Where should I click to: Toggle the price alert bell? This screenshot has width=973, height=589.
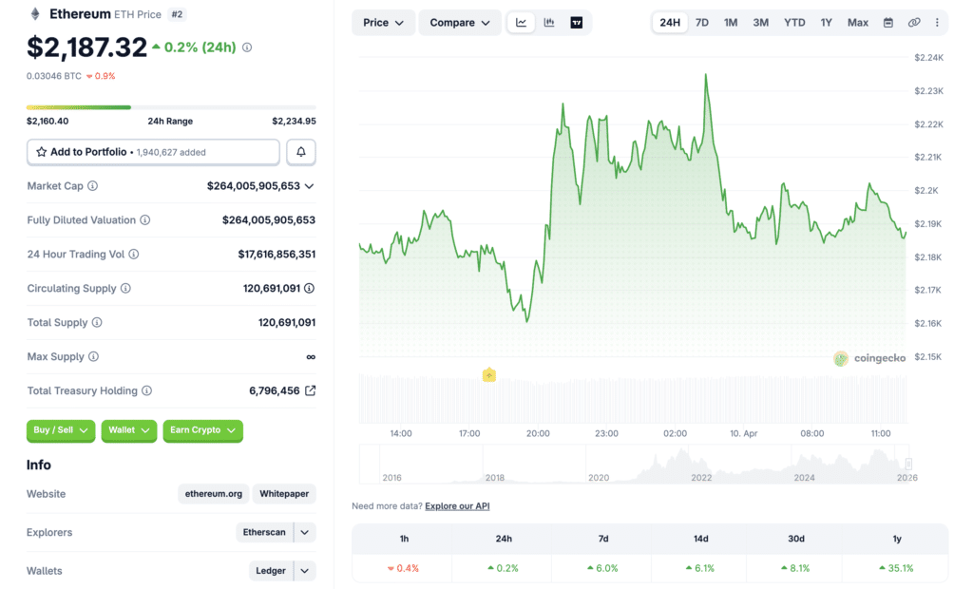301,152
